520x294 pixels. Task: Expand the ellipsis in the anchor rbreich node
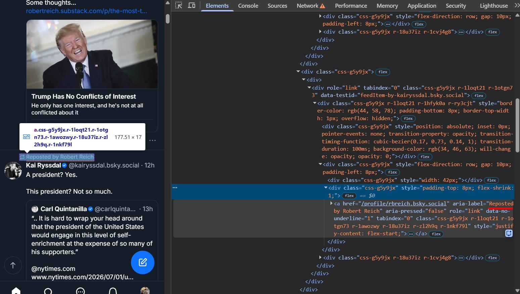[x=411, y=234]
